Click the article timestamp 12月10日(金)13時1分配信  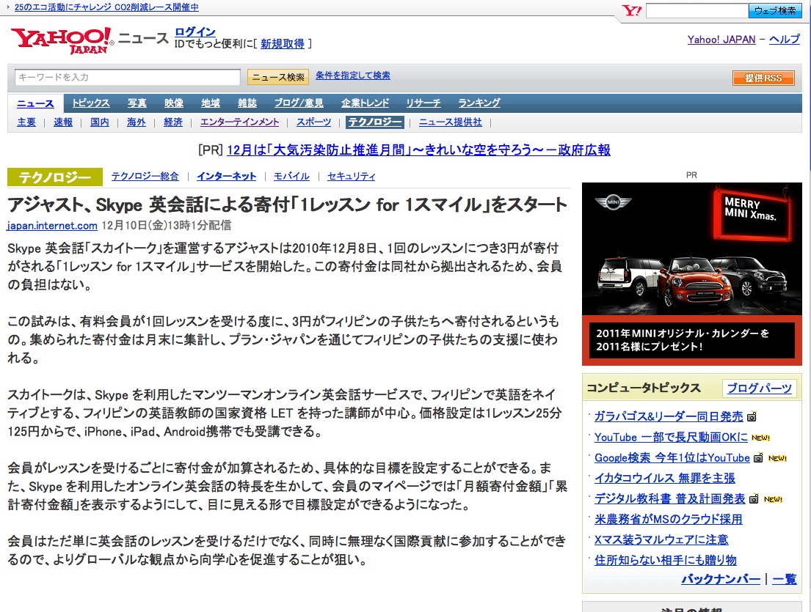(167, 226)
